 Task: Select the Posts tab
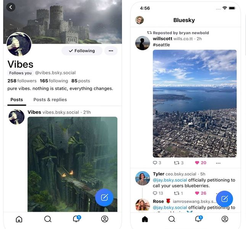click(17, 100)
